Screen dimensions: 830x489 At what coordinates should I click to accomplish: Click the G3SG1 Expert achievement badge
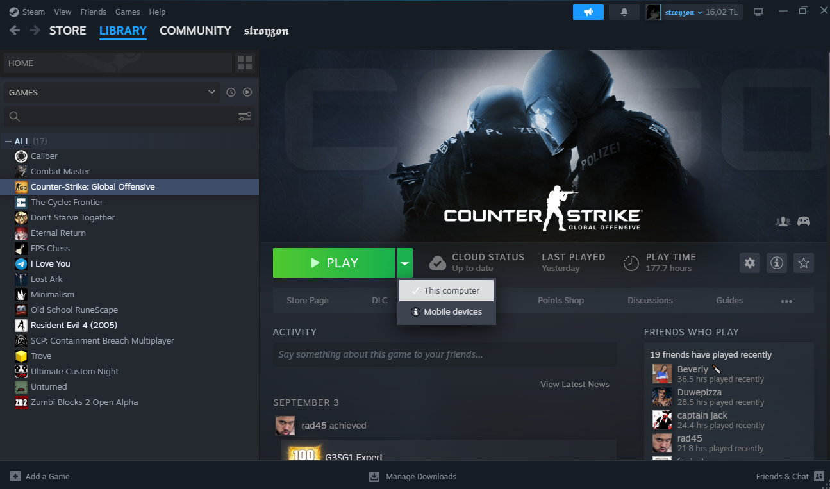point(304,453)
